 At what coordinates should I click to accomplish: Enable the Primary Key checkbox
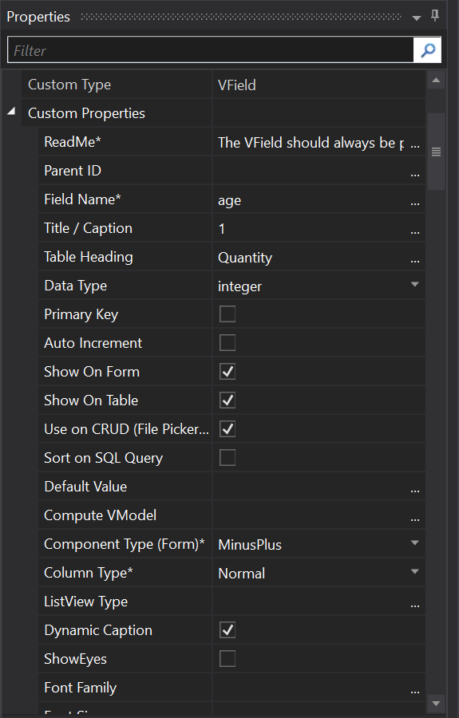click(228, 314)
